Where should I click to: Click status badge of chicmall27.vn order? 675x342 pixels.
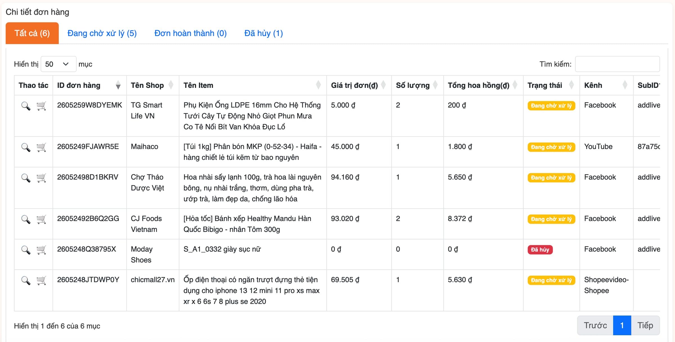551,280
